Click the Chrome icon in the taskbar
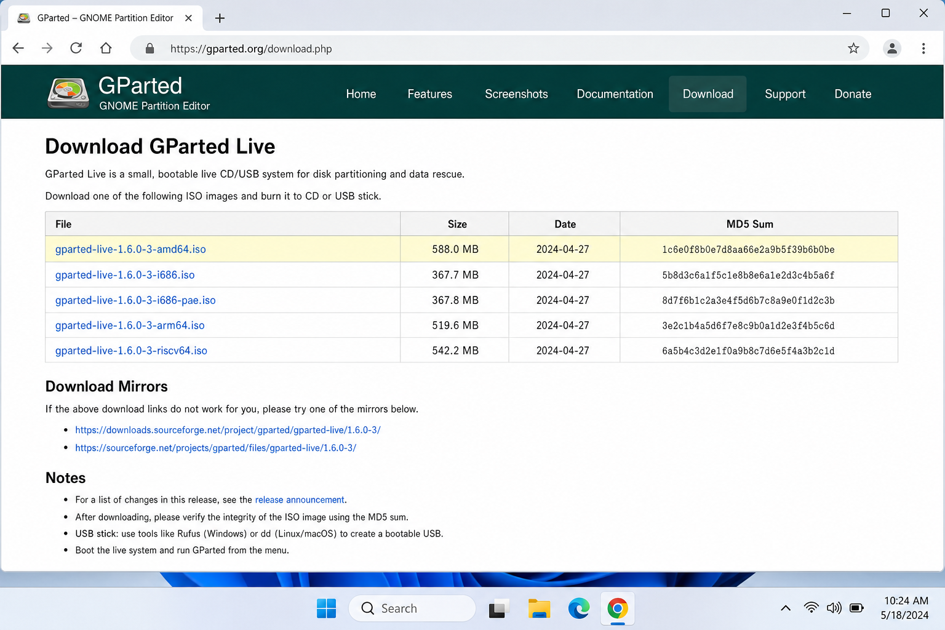This screenshot has height=630, width=945. tap(618, 608)
